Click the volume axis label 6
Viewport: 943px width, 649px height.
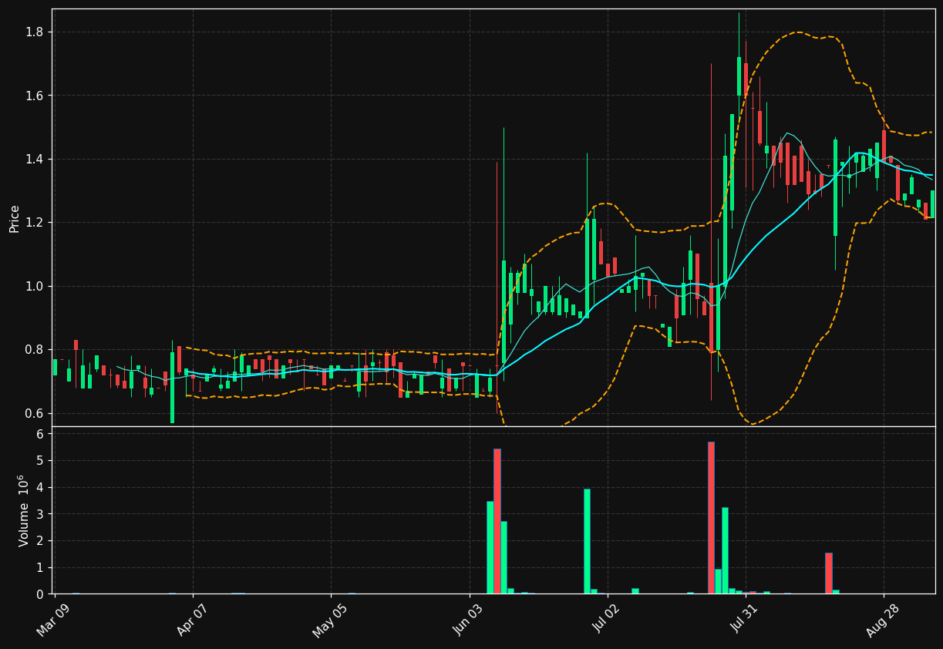42,434
